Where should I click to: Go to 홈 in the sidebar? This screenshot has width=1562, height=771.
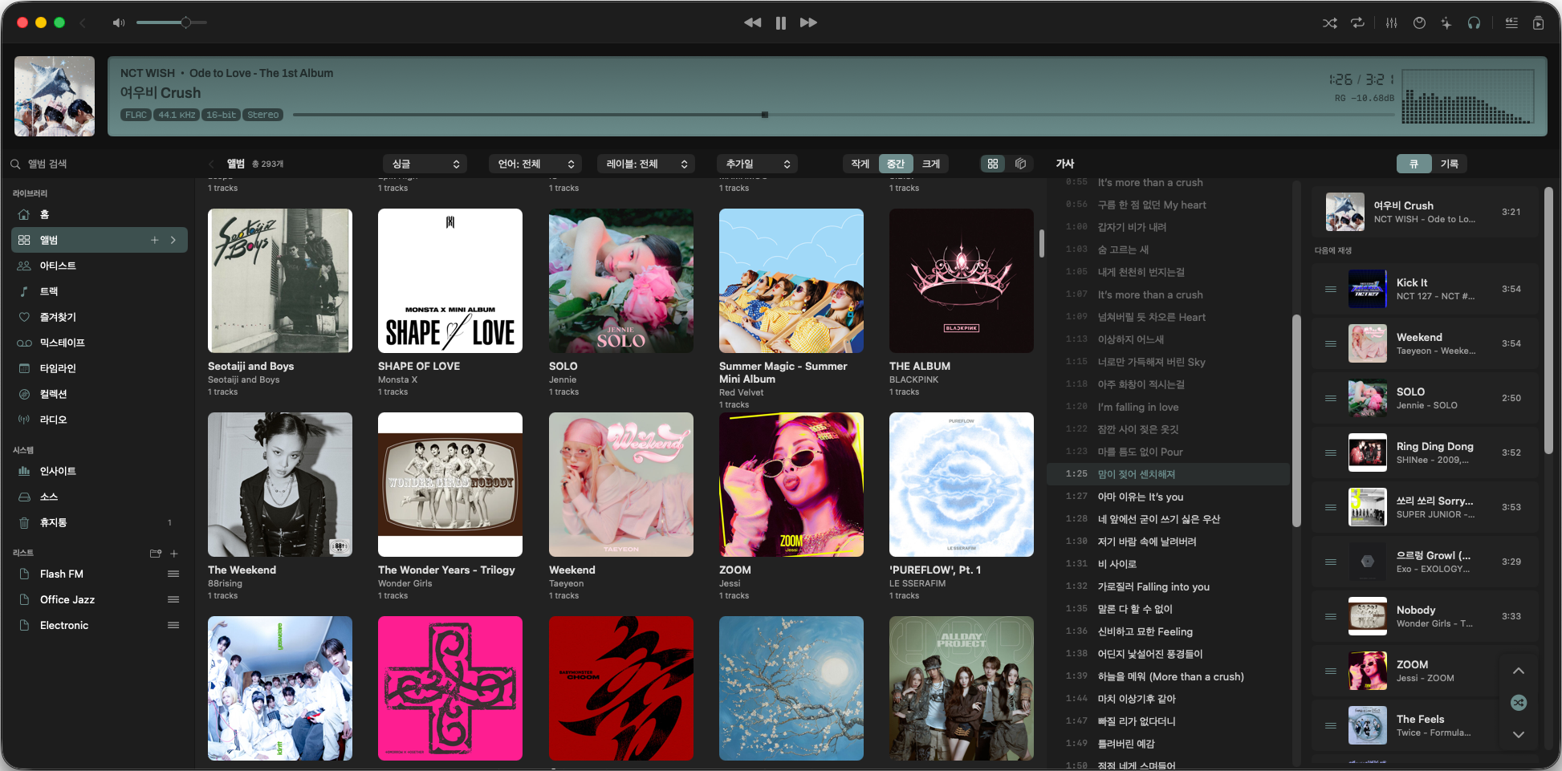pos(100,214)
